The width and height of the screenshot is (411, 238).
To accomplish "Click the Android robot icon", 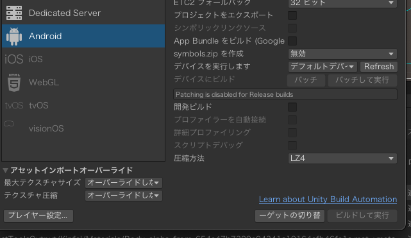I will (x=14, y=36).
